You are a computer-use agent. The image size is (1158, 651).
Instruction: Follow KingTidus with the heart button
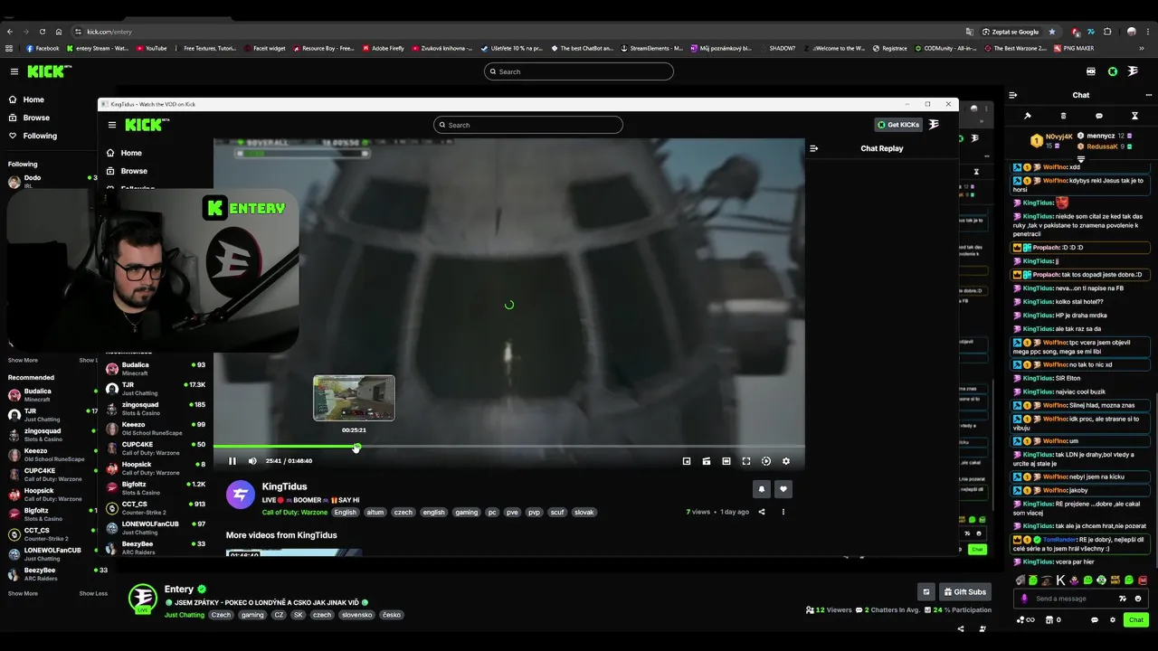click(783, 489)
